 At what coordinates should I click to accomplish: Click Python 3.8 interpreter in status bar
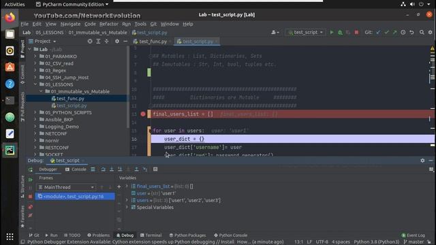click(x=376, y=242)
